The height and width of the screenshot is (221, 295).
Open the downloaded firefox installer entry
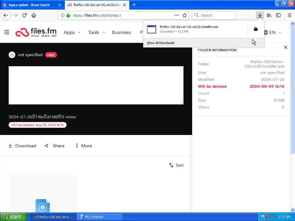(x=195, y=29)
